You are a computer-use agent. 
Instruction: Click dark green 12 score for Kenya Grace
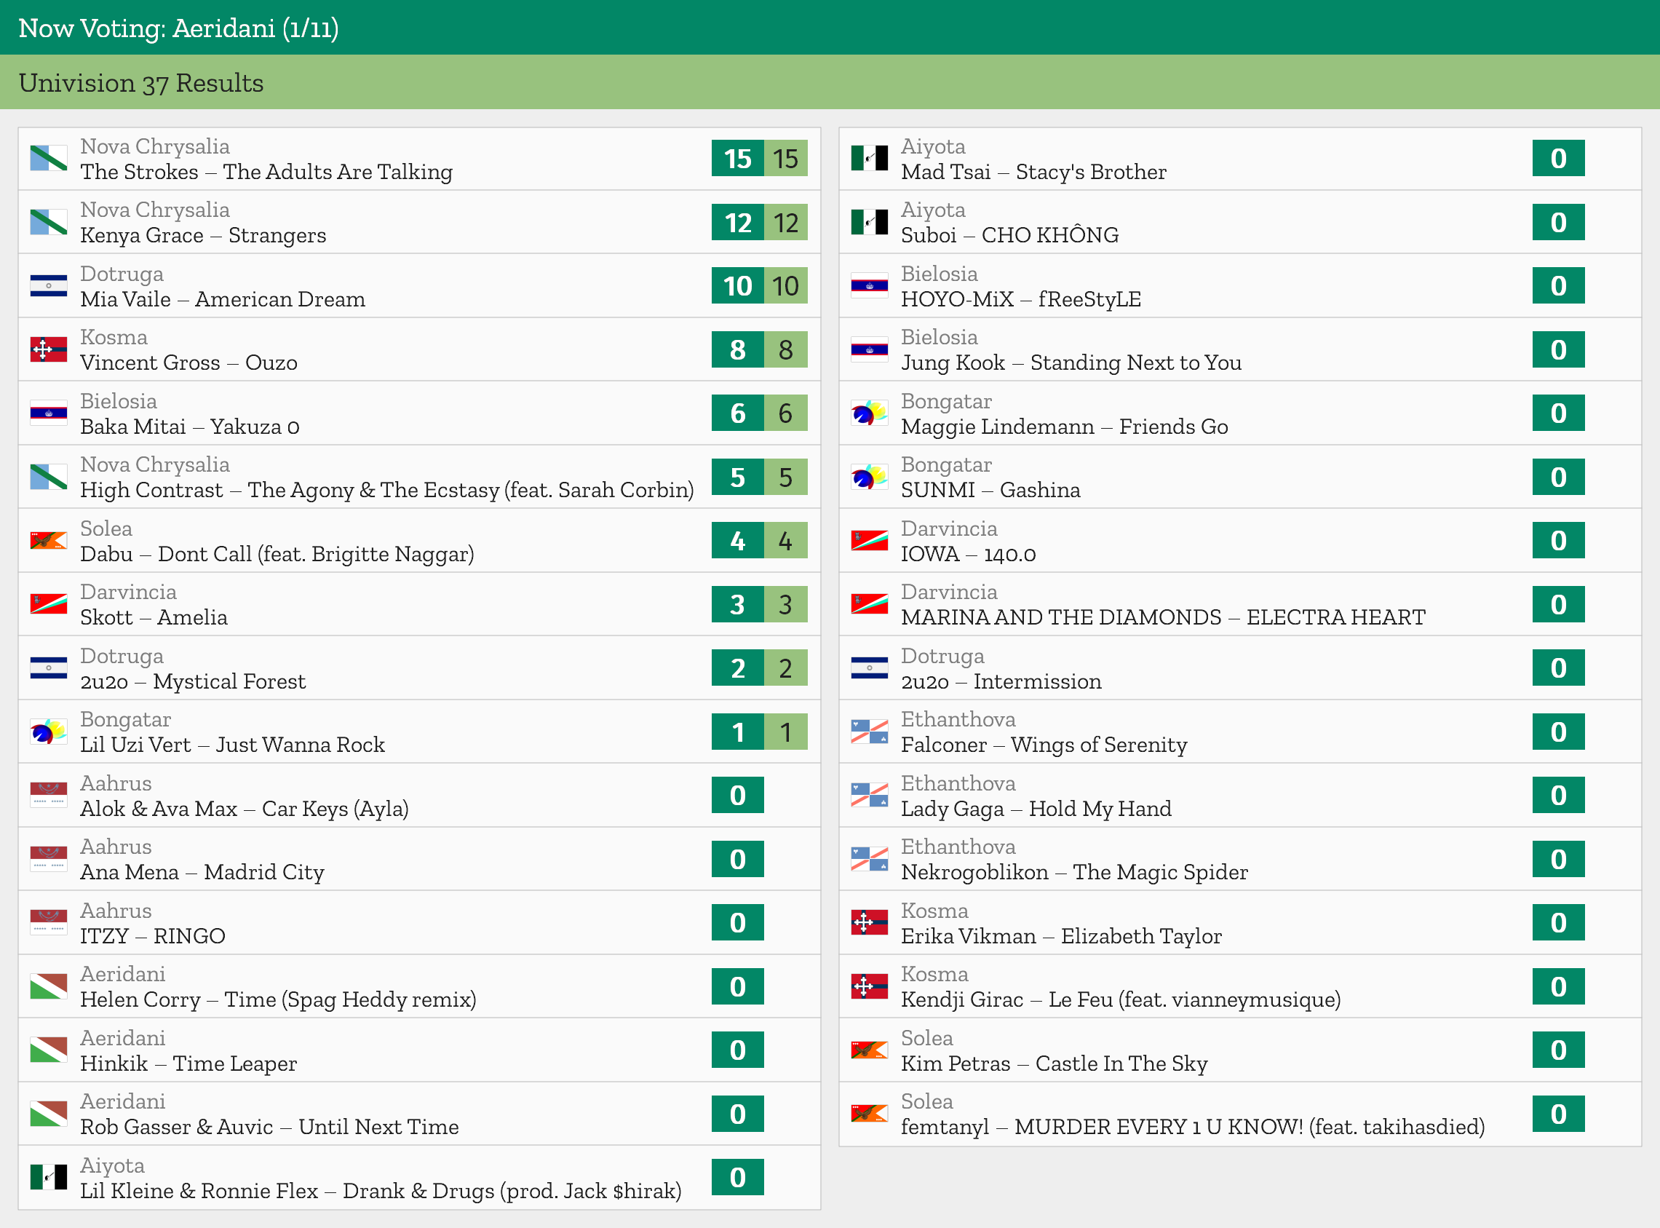click(x=738, y=222)
